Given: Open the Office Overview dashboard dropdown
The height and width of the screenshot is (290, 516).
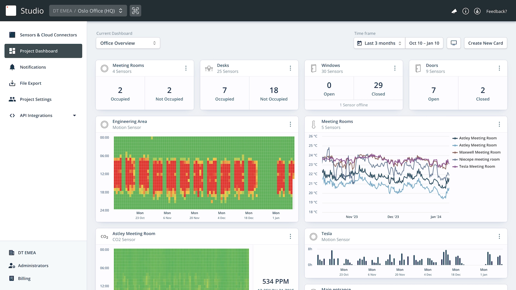Looking at the screenshot, I should (128, 43).
